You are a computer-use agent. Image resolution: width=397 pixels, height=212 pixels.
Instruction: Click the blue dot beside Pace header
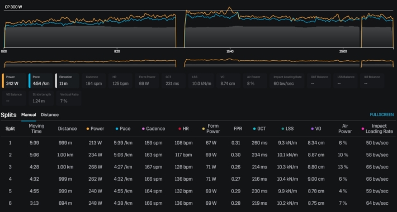click(117, 129)
